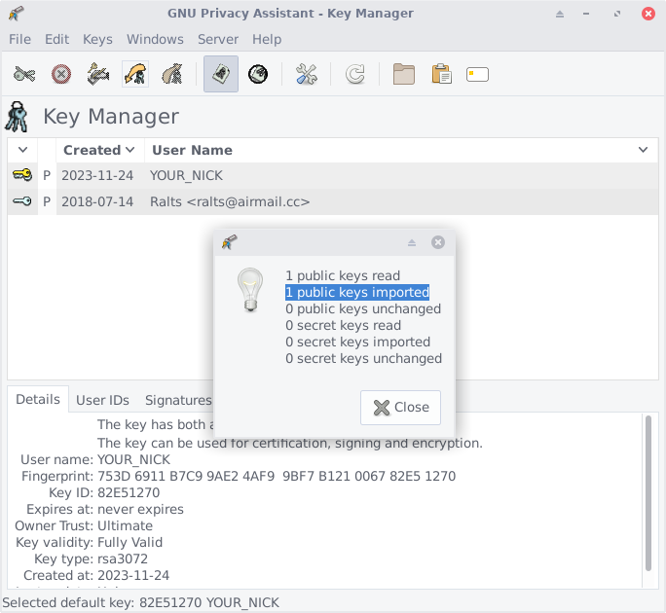This screenshot has width=666, height=613.
Task: Open Preferences via the tools icon
Action: [307, 74]
